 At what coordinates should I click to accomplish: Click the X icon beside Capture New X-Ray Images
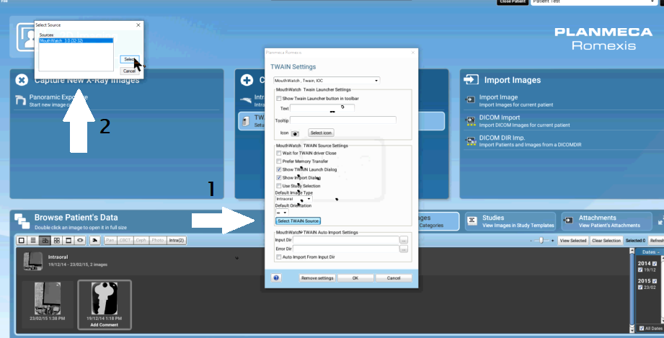click(x=22, y=79)
